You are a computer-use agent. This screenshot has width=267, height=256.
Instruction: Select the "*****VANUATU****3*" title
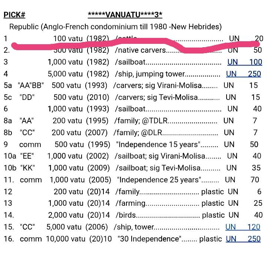(125, 15)
